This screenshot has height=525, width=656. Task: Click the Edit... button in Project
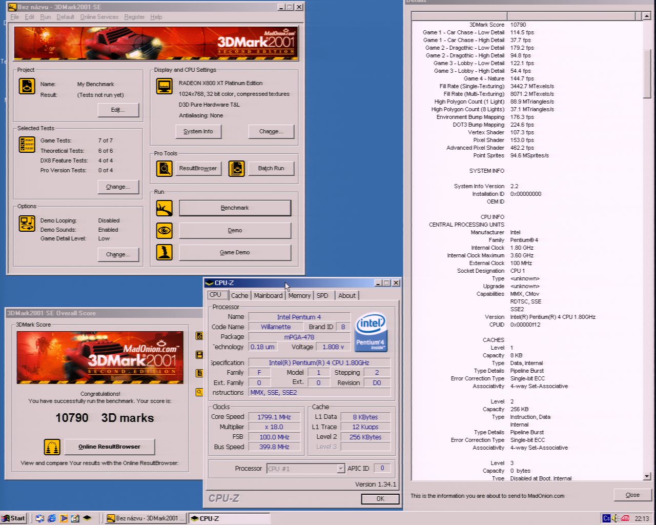coord(118,110)
